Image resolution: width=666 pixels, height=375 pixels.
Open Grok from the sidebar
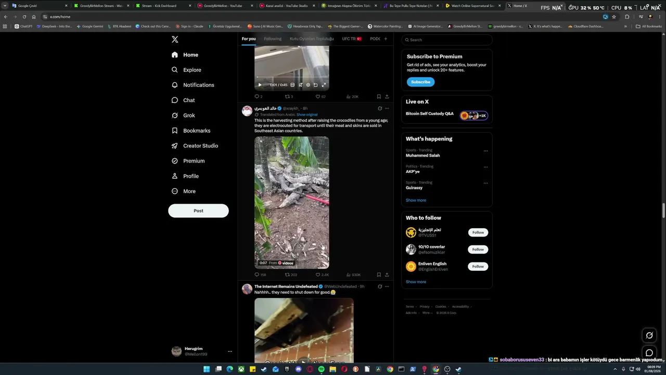click(x=183, y=115)
